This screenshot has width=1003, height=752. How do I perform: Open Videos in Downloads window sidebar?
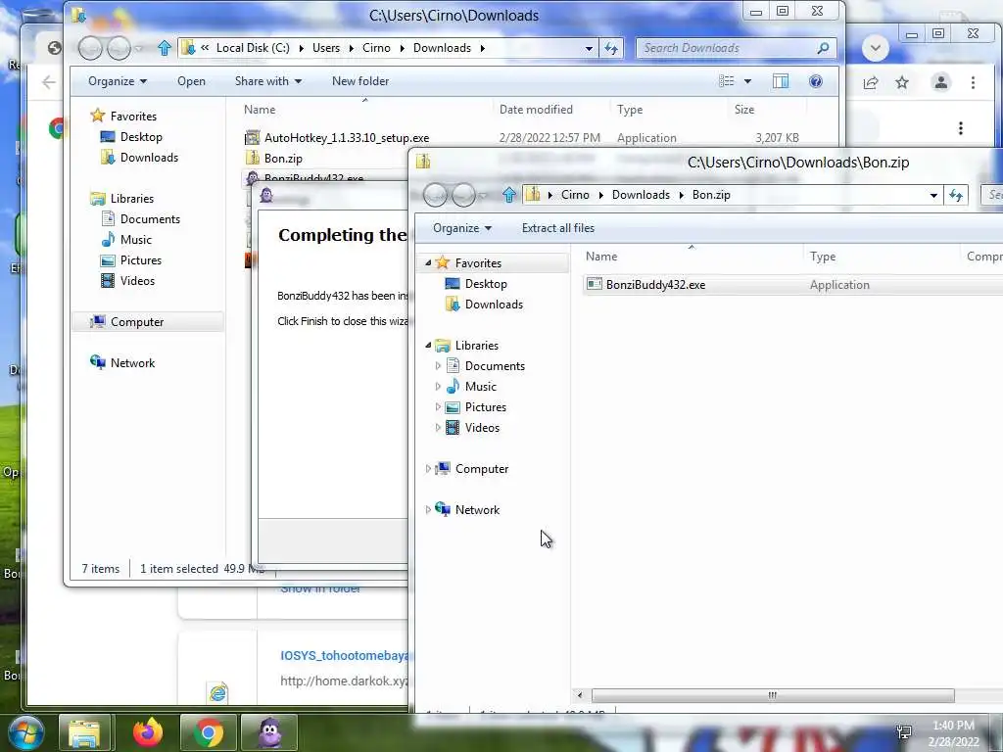[137, 281]
